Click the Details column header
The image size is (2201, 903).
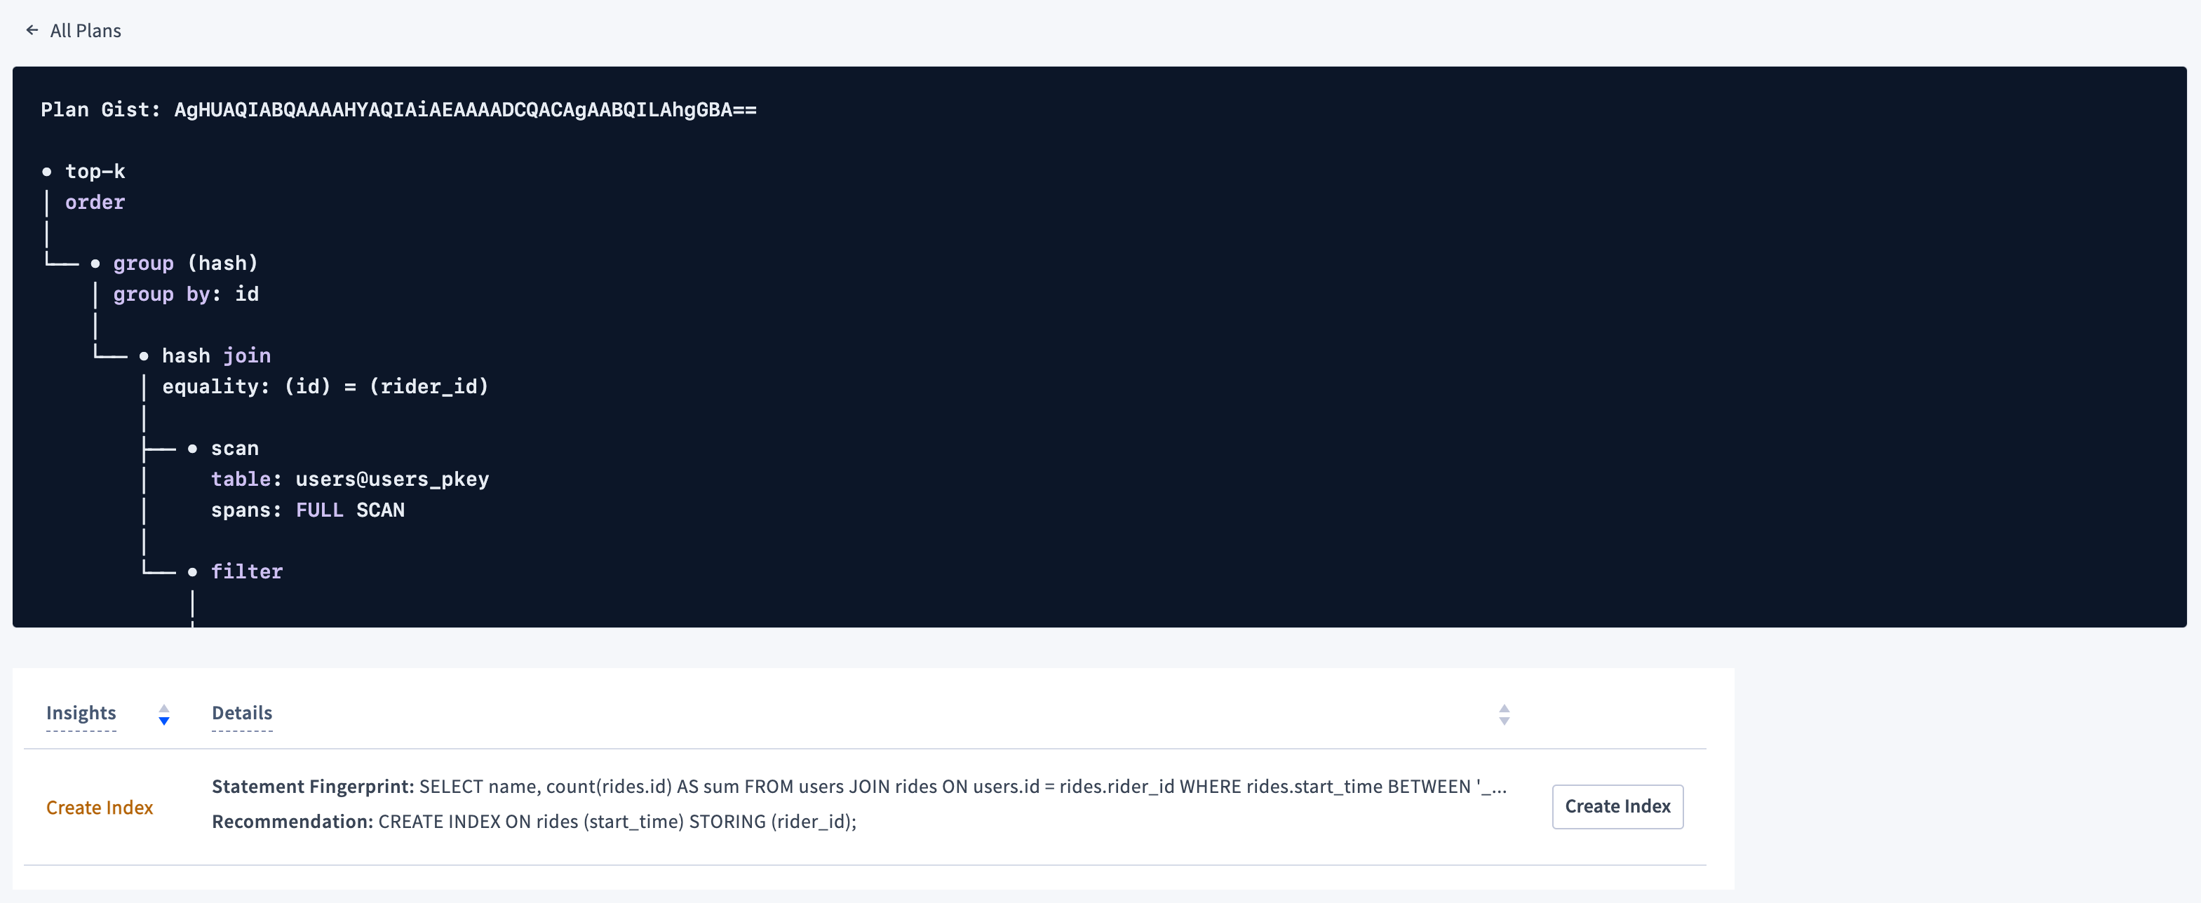coord(242,712)
